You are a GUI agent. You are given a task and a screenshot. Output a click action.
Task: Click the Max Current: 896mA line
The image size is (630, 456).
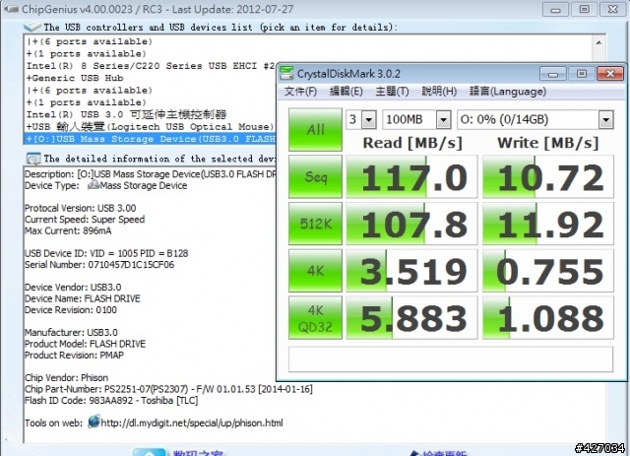(x=68, y=230)
